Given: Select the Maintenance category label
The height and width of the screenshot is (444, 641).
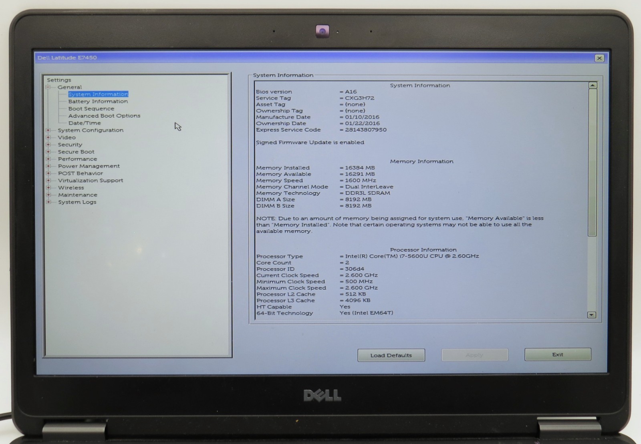Looking at the screenshot, I should [x=78, y=195].
